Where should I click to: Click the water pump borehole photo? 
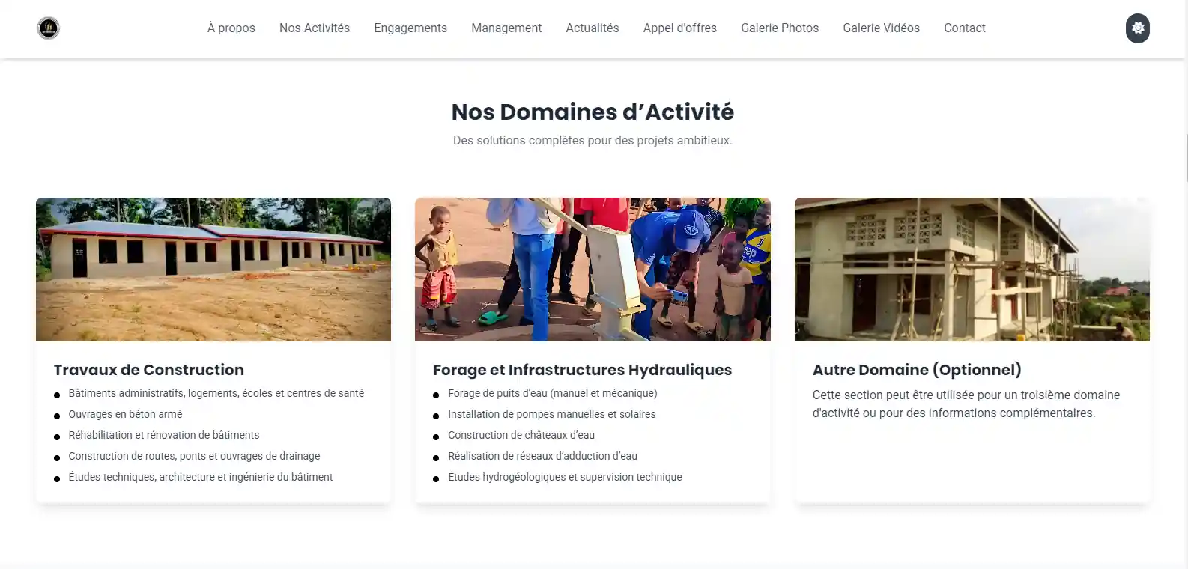tap(593, 270)
